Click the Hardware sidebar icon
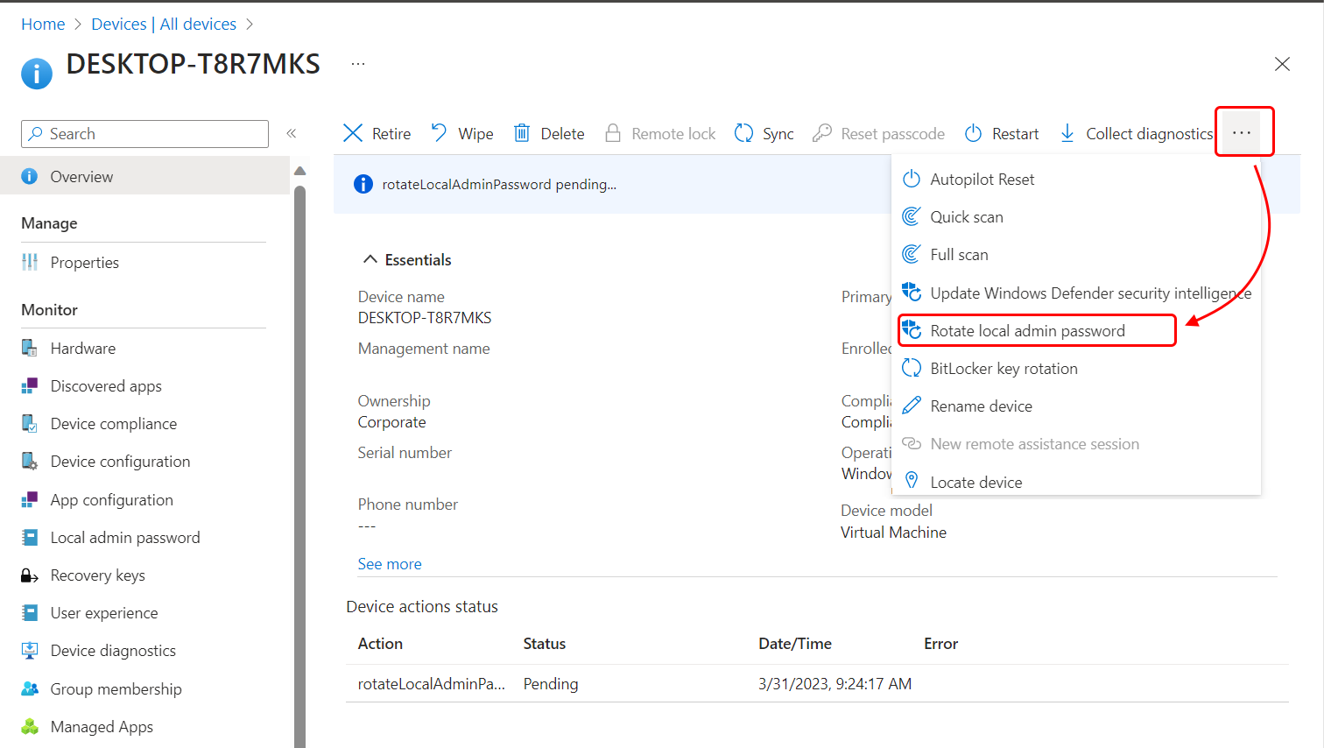 click(30, 348)
